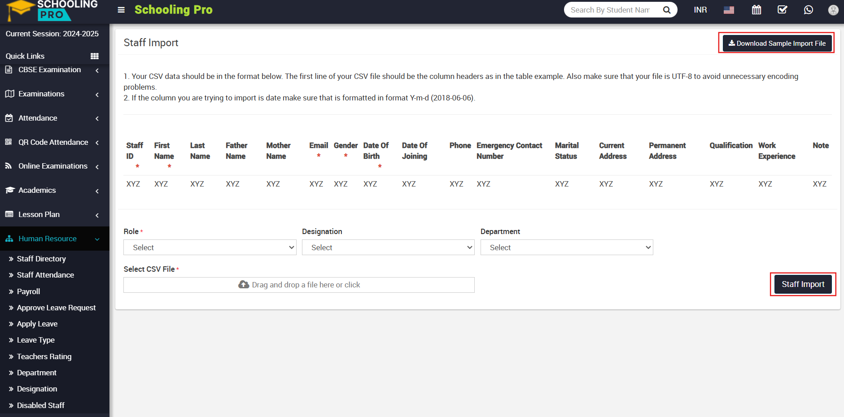Toggle the hamburger sidebar menu icon
The height and width of the screenshot is (417, 844).
pos(121,10)
